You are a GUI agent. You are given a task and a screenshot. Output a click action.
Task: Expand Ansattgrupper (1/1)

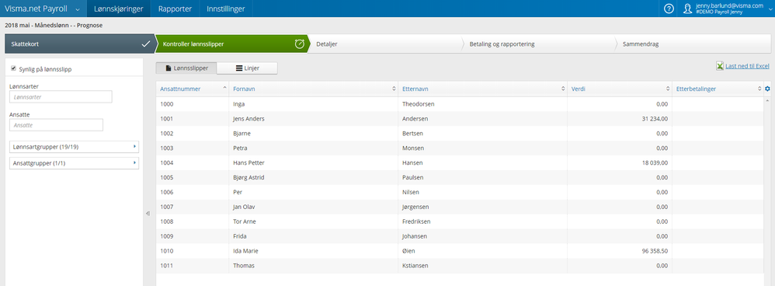[x=74, y=163]
